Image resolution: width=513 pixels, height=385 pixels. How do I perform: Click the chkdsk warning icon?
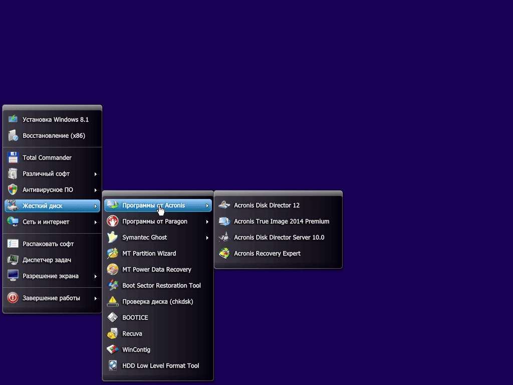coord(113,301)
